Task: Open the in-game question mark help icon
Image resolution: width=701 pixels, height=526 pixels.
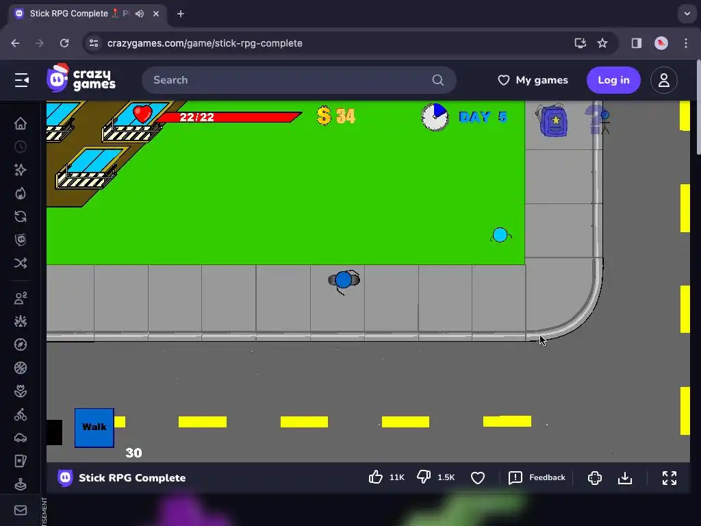Action: point(597,119)
